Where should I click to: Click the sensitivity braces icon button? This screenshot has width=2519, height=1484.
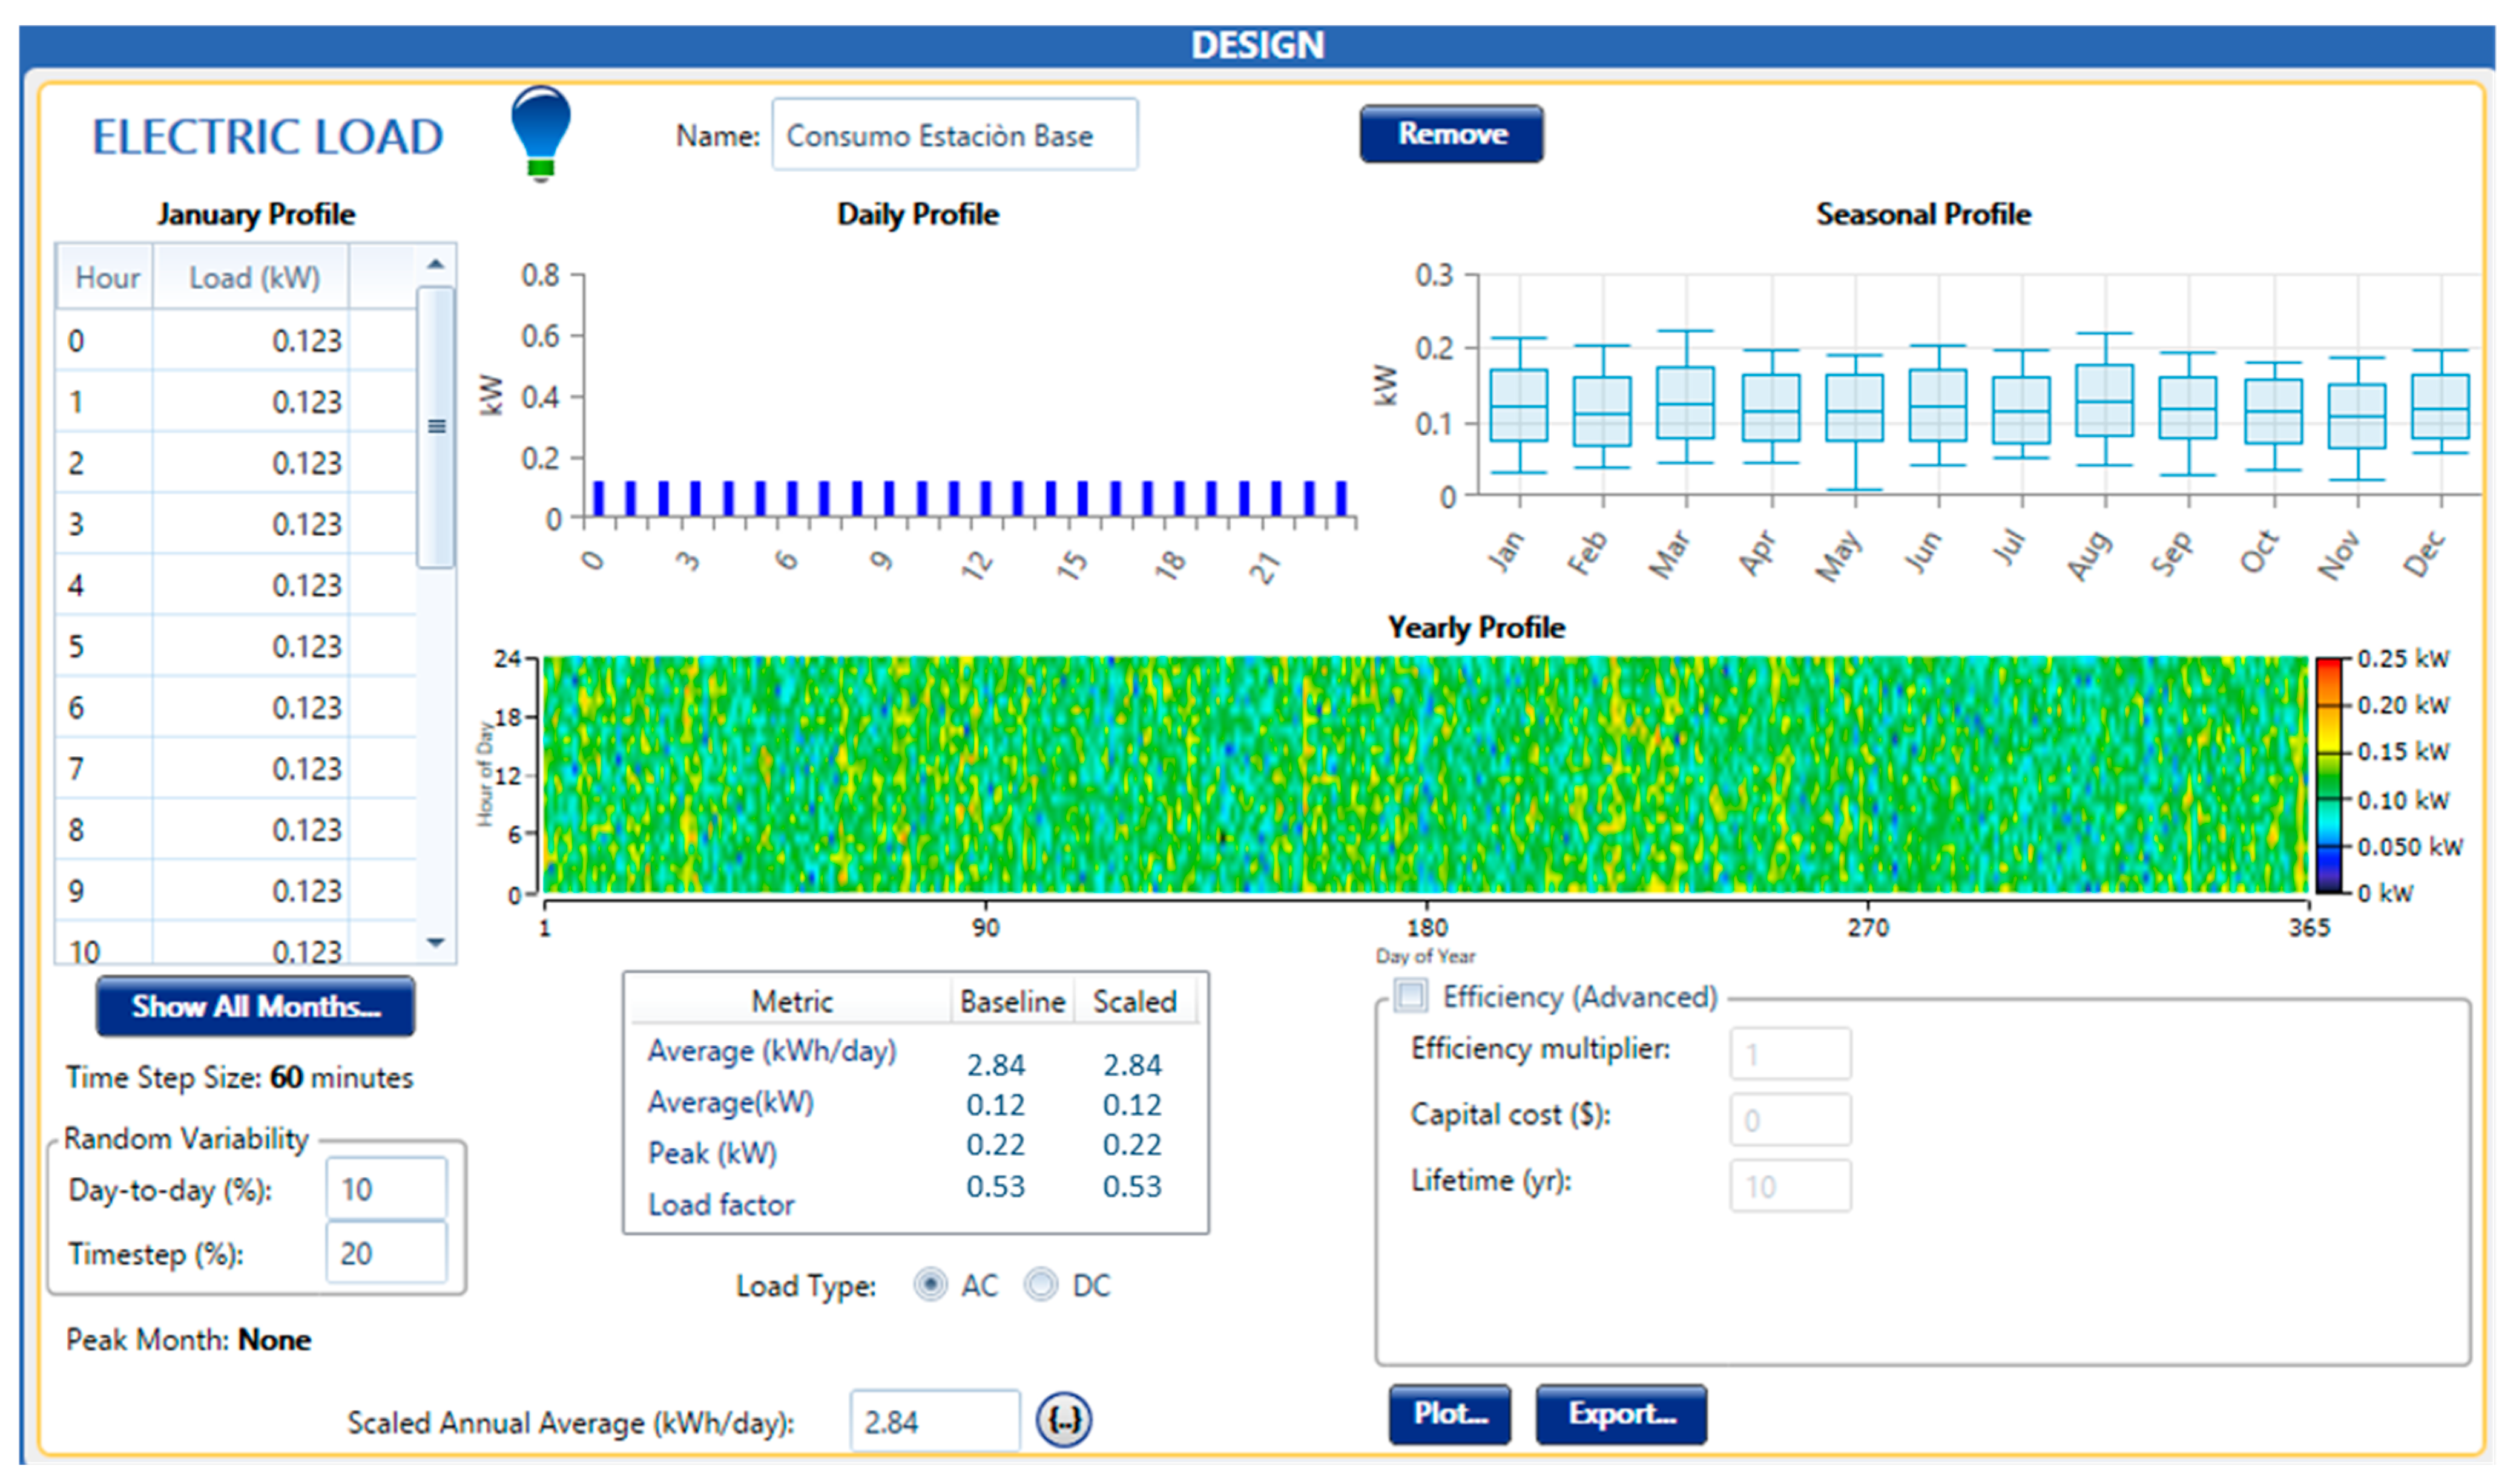[1062, 1420]
